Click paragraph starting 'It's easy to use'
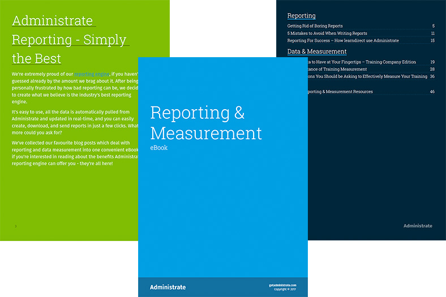 pos(75,122)
